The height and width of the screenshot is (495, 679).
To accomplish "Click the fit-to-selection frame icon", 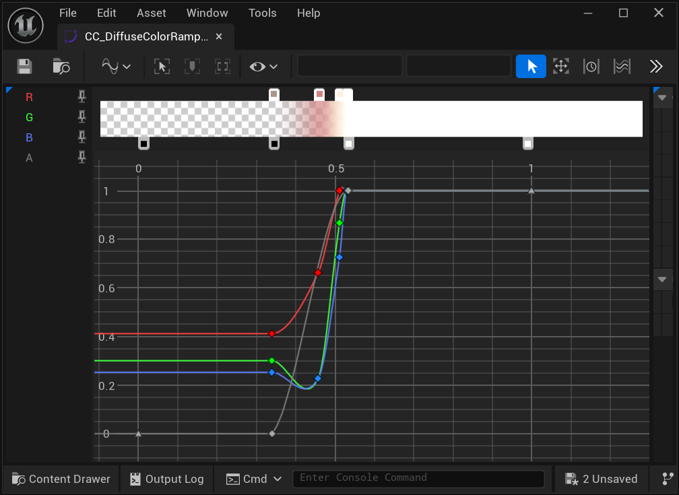I will pyautogui.click(x=162, y=67).
